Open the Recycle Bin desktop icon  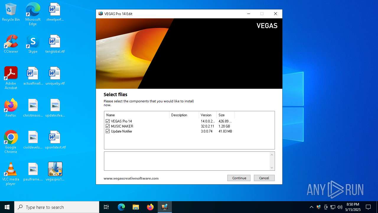tap(11, 12)
